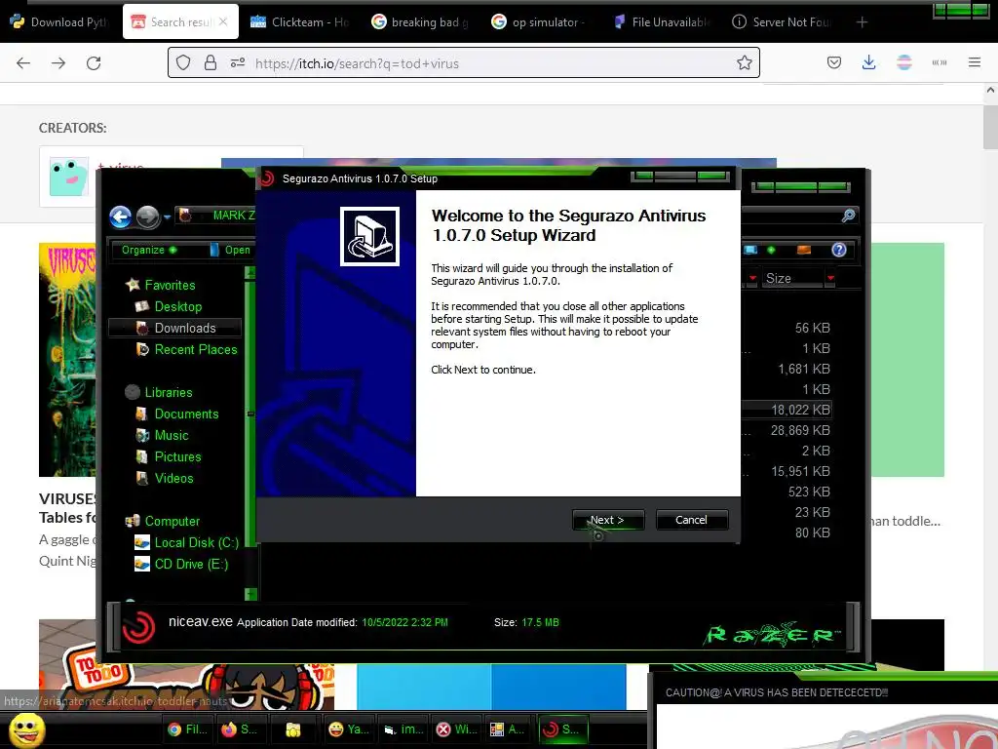Click the Segurazo installer computer icon
This screenshot has width=998, height=749.
pos(369,236)
